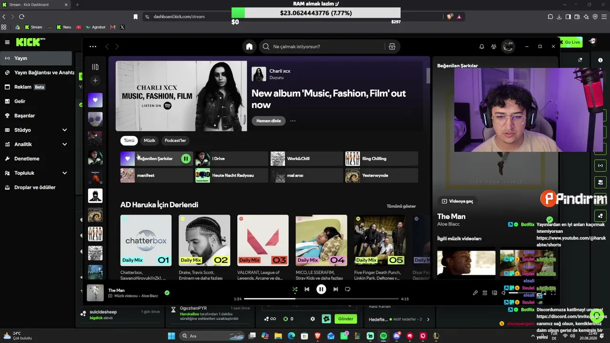
Task: Click the Hemen dinle button
Action: [x=269, y=121]
